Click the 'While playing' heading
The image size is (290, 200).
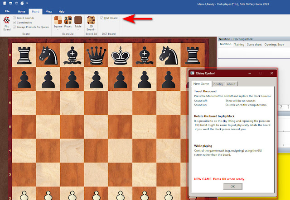point(203,146)
